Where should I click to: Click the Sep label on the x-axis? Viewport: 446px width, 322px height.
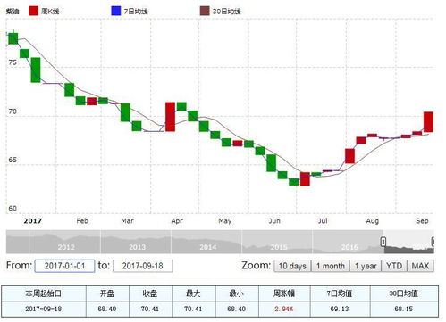tap(422, 221)
